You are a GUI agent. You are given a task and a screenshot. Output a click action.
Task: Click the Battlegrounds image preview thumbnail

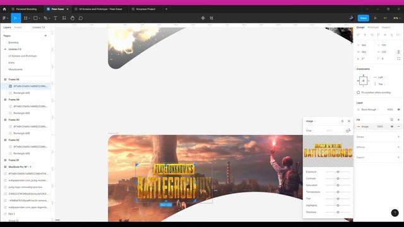(x=328, y=151)
